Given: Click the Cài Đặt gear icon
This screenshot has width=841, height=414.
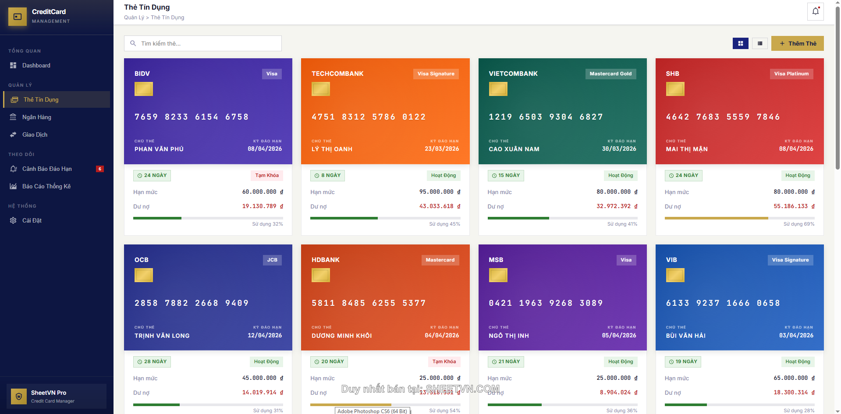Looking at the screenshot, I should pos(13,220).
